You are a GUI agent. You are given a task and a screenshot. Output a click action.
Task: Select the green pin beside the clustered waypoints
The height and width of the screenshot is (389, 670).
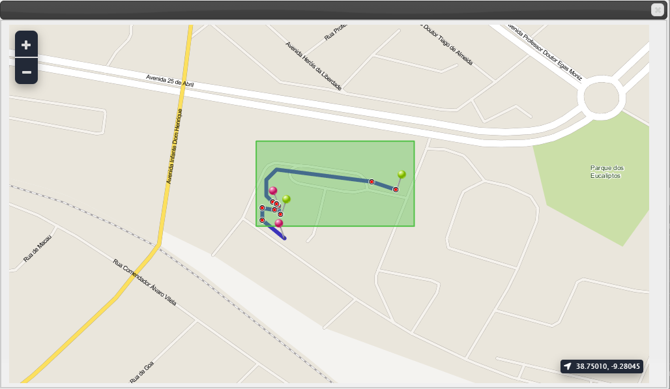(286, 199)
